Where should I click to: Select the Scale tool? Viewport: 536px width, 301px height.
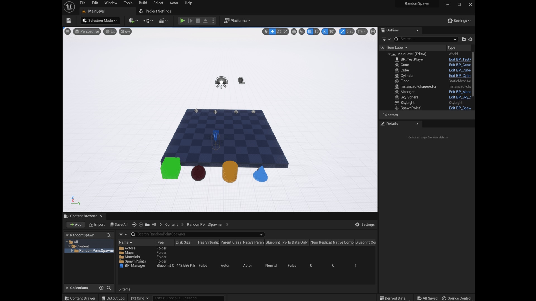[286, 31]
